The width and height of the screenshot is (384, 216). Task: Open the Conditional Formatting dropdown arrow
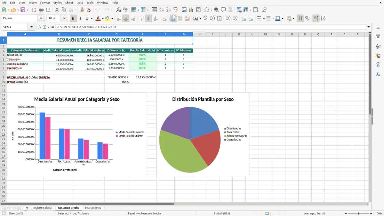pyautogui.click(x=293, y=19)
